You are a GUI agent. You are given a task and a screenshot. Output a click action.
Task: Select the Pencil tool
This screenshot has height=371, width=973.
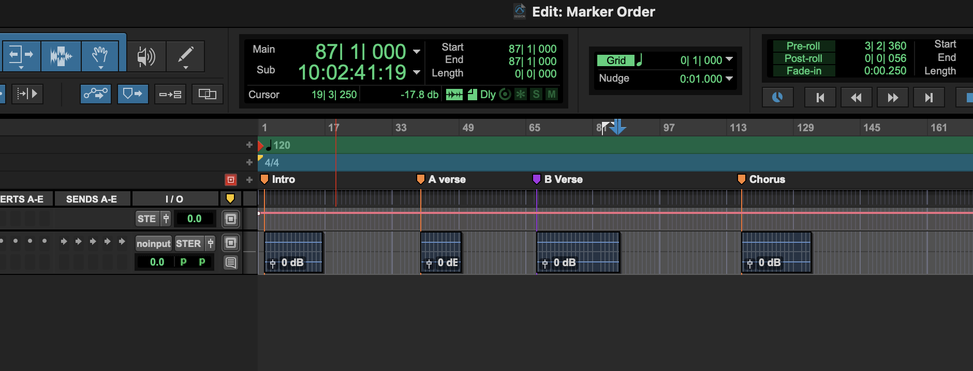click(185, 56)
